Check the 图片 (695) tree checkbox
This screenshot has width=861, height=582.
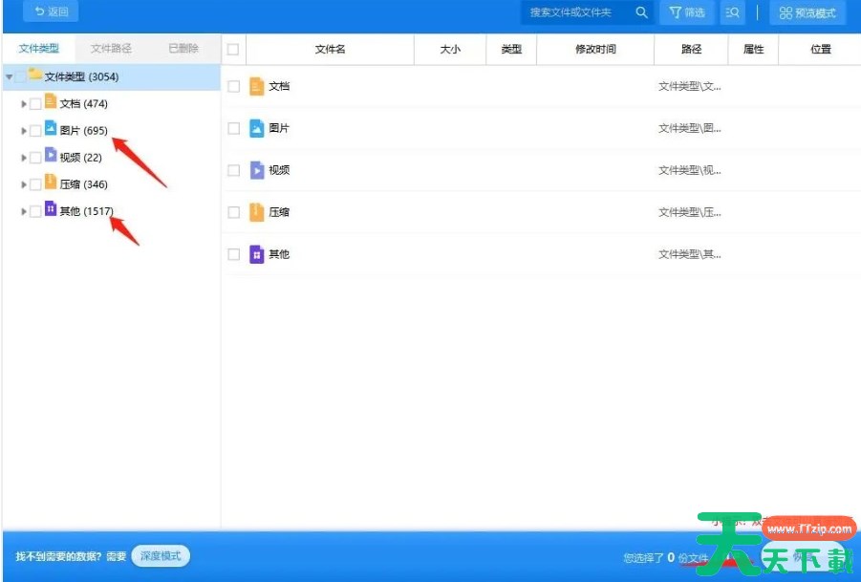pos(35,130)
